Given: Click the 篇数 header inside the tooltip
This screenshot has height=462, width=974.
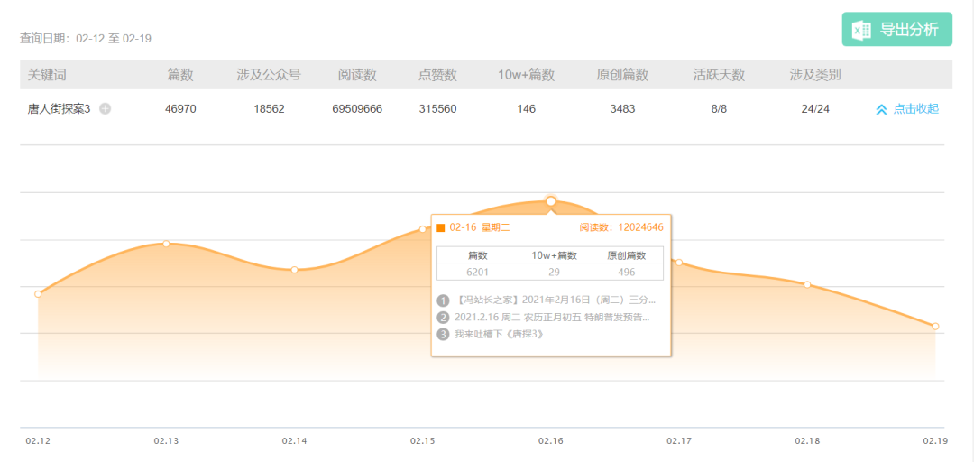Looking at the screenshot, I should click(x=478, y=255).
